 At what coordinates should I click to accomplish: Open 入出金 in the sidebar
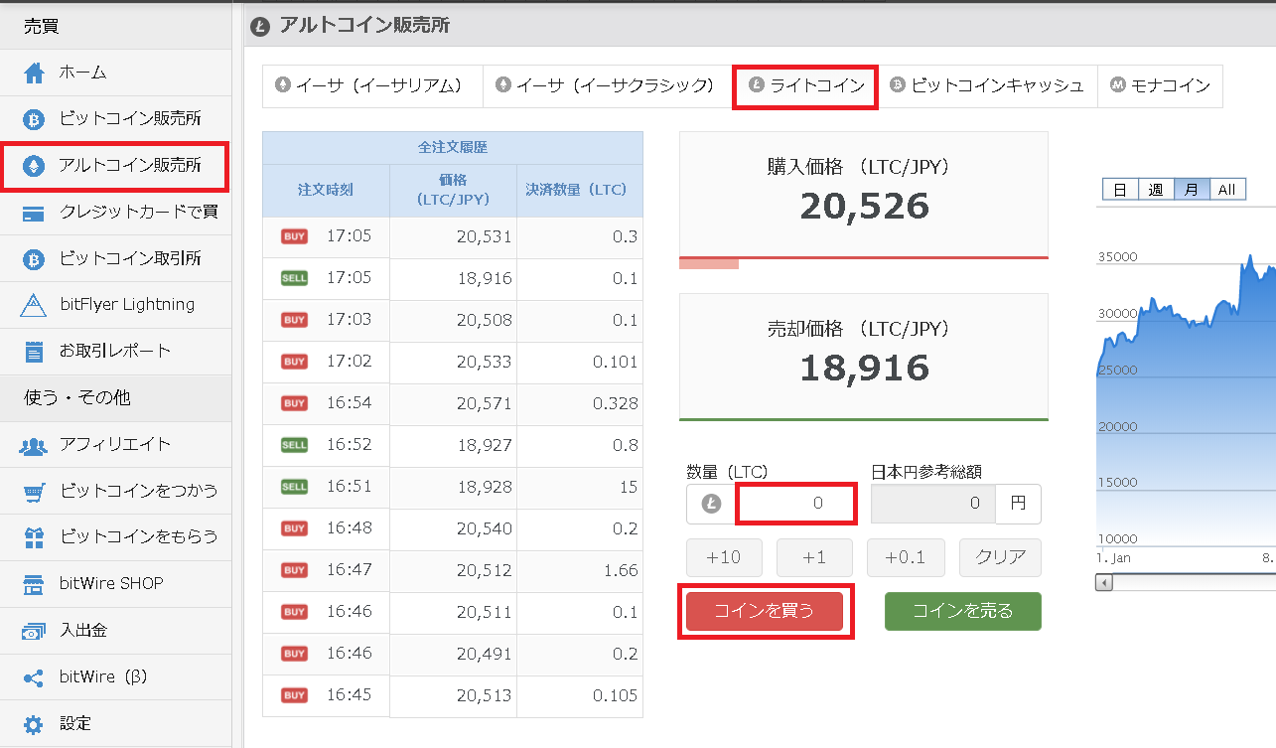pos(115,631)
